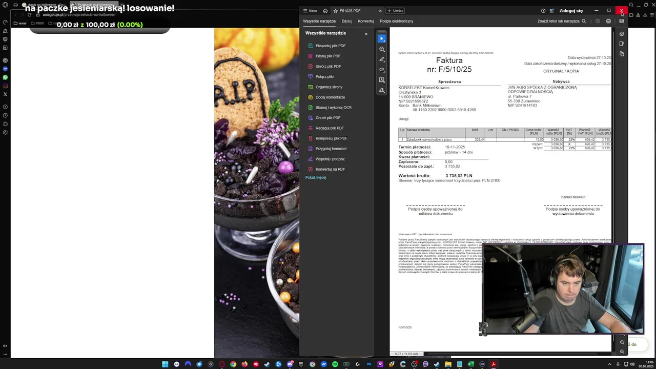Pick the highlight pen tool in quick toolbar

381,59
